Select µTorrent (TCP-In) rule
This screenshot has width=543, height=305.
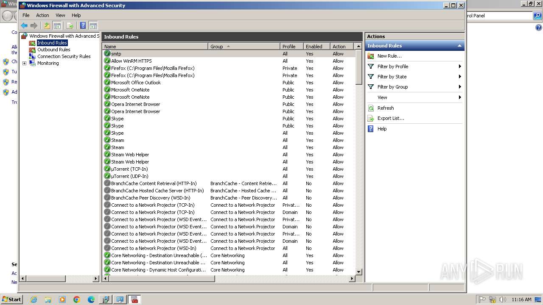pos(229,169)
